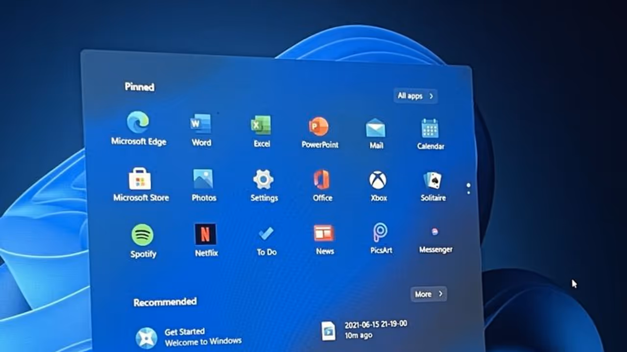
Task: Click the pinned apps page indicator dots
Action: pos(469,188)
